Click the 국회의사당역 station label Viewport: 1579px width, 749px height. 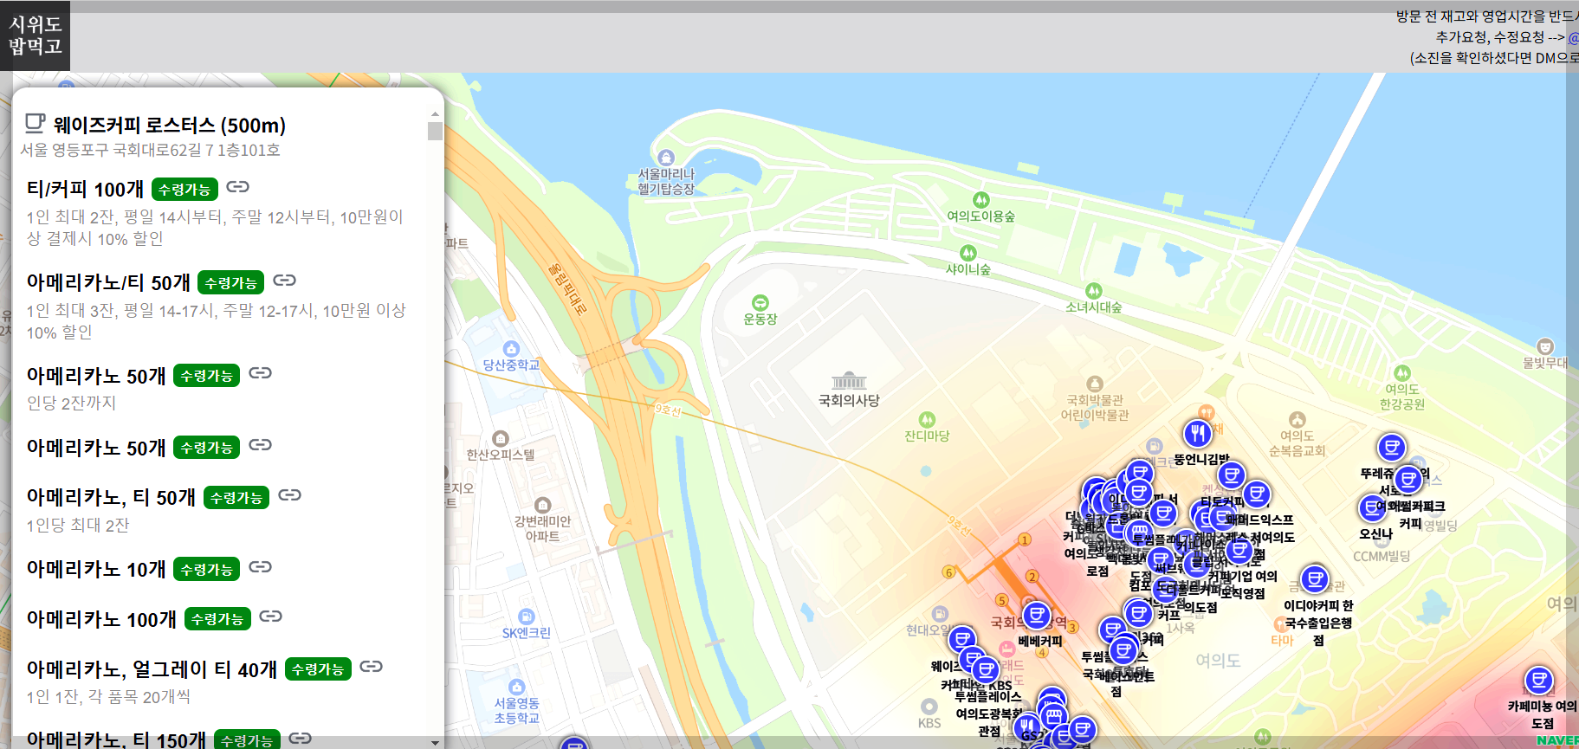(1029, 623)
